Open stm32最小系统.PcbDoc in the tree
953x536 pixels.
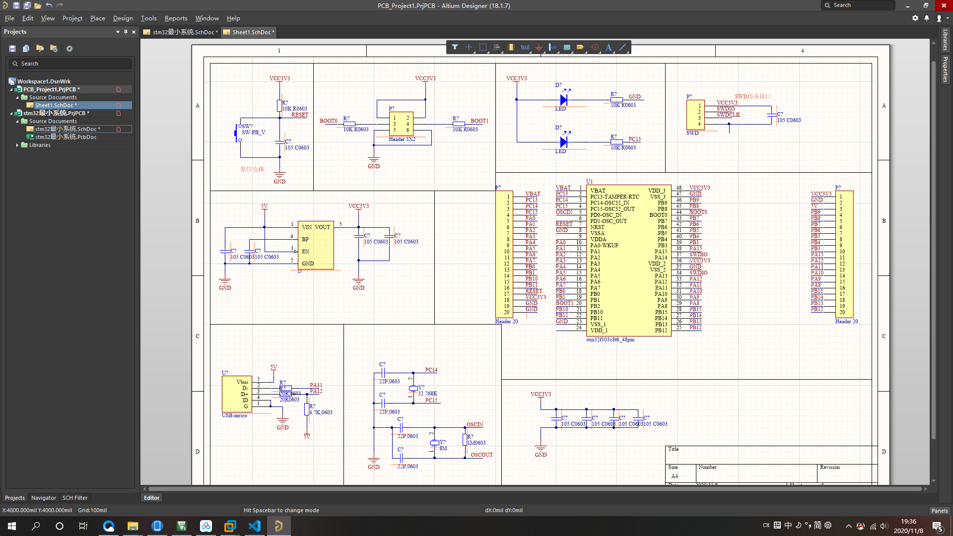pyautogui.click(x=66, y=137)
